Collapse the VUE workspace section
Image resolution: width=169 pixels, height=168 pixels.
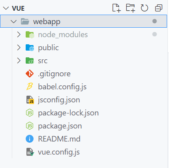(6, 8)
